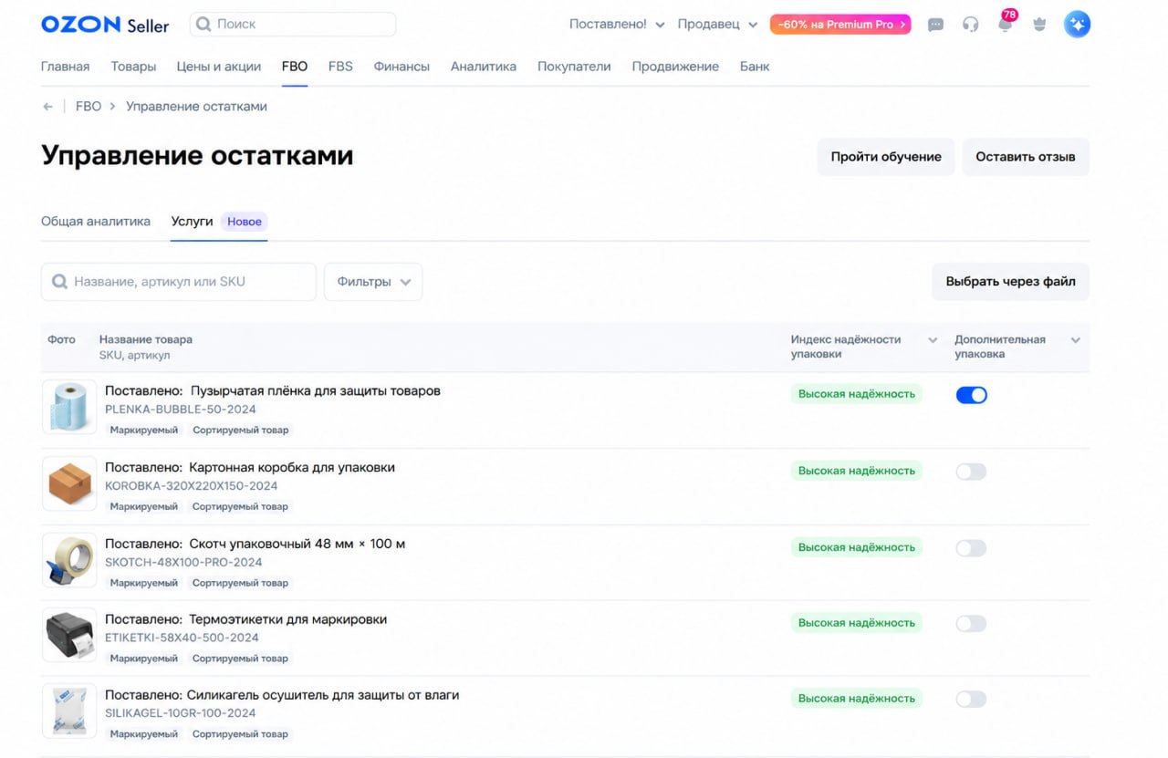Click Высокая надёжность badge for bubble wrap
Screen dimensions: 1168x758
point(857,394)
